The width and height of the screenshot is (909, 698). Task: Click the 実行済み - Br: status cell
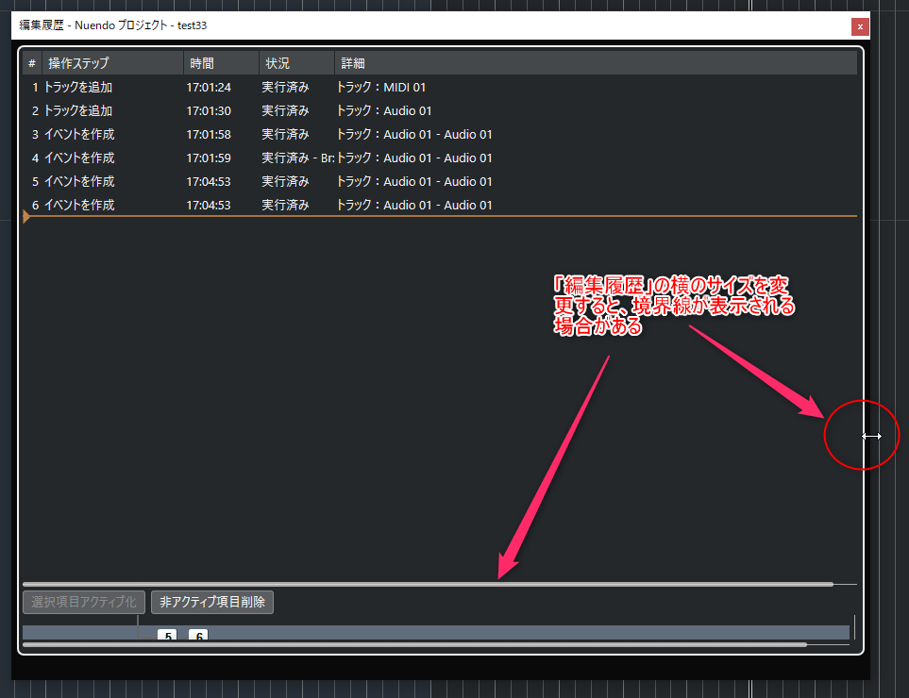[x=298, y=158]
